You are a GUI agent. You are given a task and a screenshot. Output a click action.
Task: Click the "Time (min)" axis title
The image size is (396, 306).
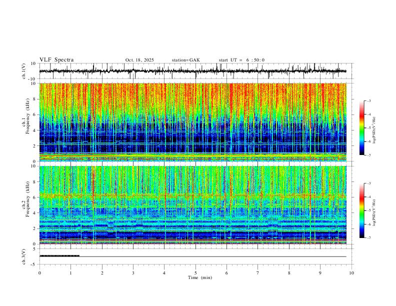pyautogui.click(x=200, y=277)
